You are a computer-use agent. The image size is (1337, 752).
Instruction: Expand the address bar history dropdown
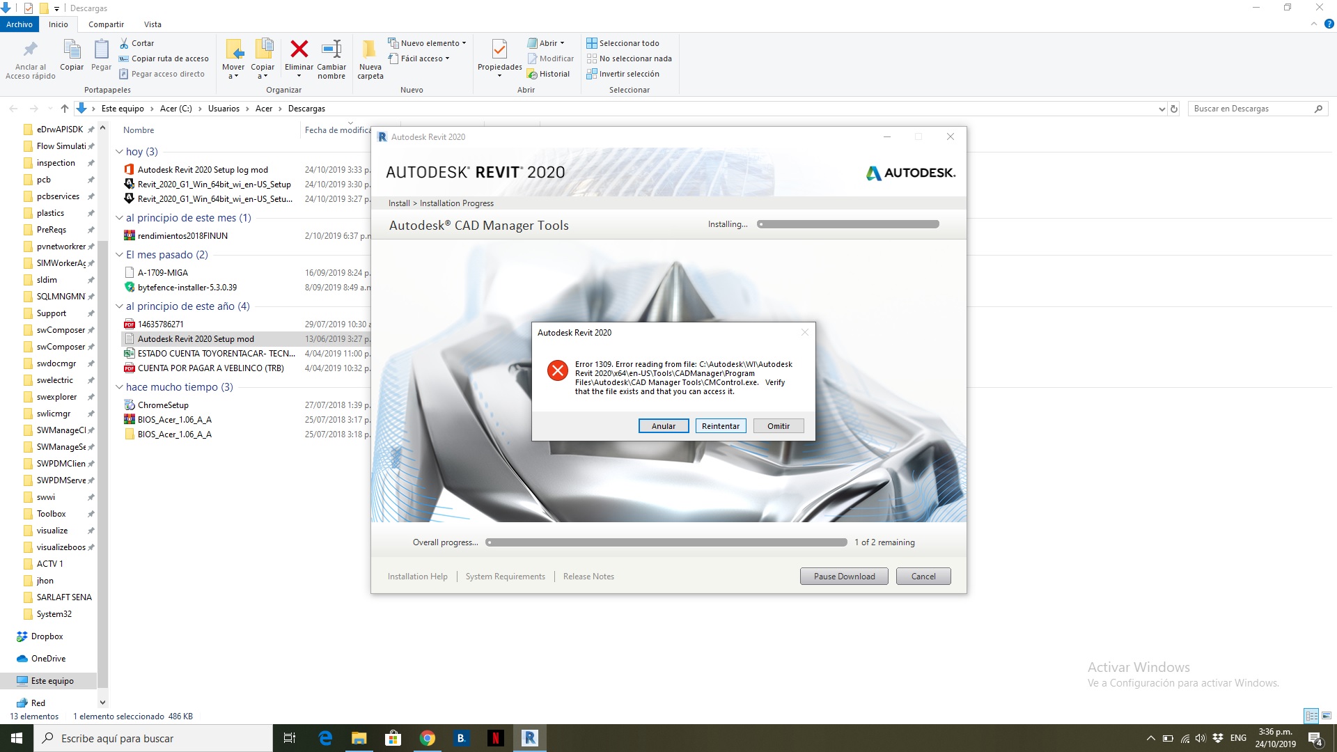[x=1161, y=109]
